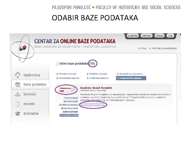190x143 pixels.
Task: Open korisnici in the sidebar
Action: click(x=30, y=94)
